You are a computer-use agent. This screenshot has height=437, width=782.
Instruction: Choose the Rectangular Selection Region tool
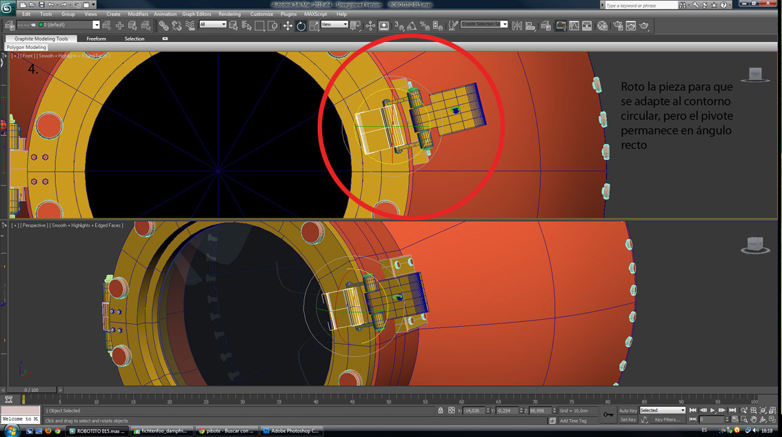pos(259,26)
